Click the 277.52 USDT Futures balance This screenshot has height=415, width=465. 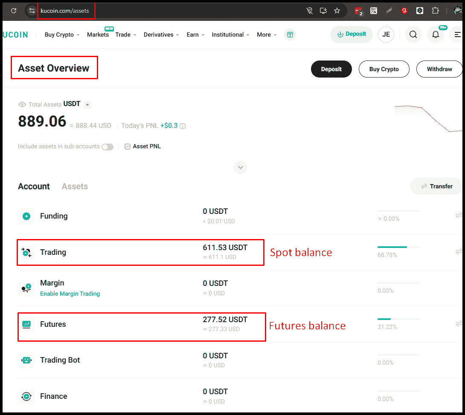pyautogui.click(x=225, y=319)
